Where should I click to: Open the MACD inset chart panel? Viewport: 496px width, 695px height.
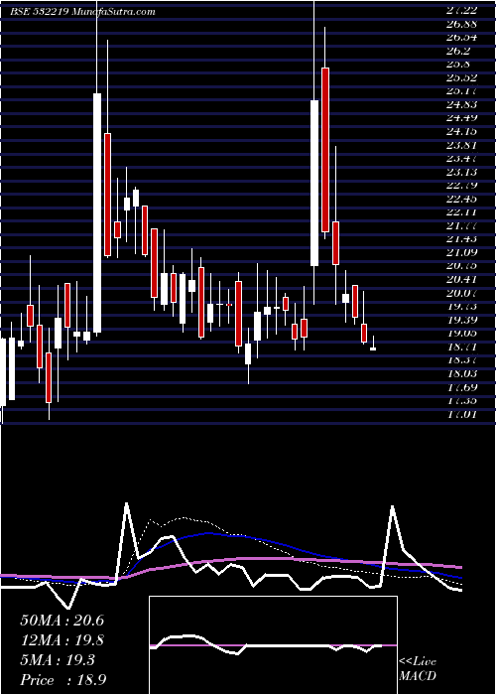click(273, 645)
